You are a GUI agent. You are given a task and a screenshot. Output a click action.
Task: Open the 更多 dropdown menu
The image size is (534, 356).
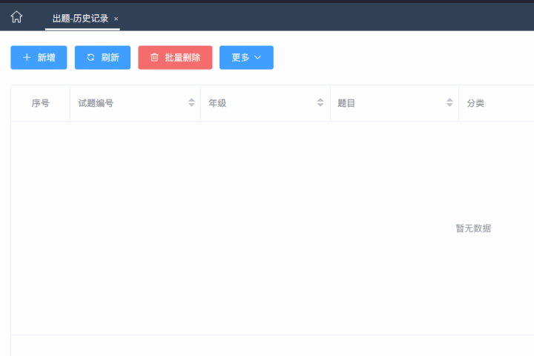[246, 58]
